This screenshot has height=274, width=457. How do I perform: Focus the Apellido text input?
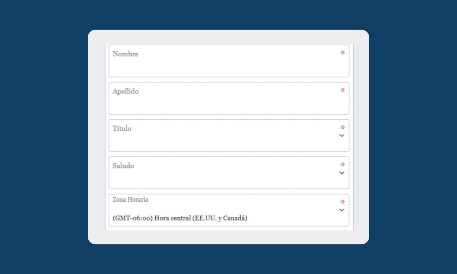tap(228, 103)
